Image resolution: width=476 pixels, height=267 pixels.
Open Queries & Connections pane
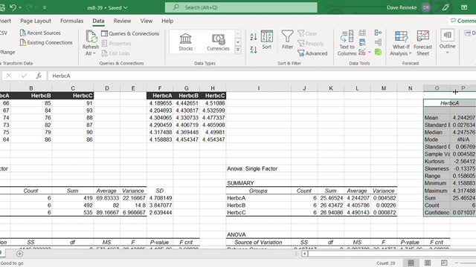(x=130, y=33)
